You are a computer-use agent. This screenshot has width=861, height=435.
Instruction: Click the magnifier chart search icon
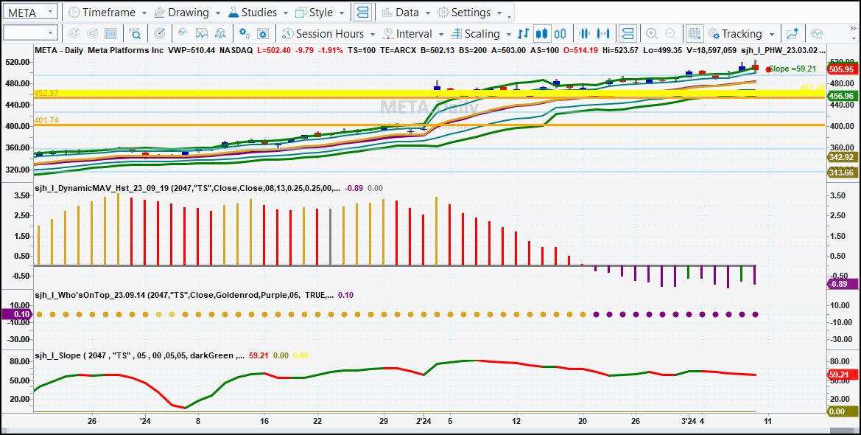tap(135, 33)
